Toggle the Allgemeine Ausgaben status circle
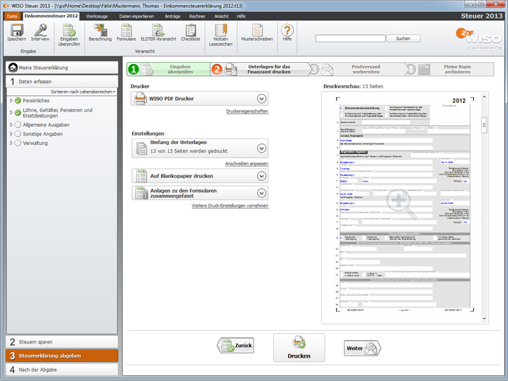508x381 pixels. pyautogui.click(x=18, y=124)
